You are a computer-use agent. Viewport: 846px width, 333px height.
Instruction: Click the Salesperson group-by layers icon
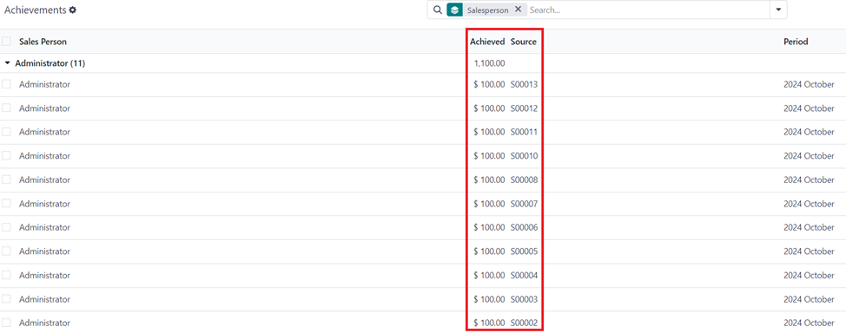455,10
